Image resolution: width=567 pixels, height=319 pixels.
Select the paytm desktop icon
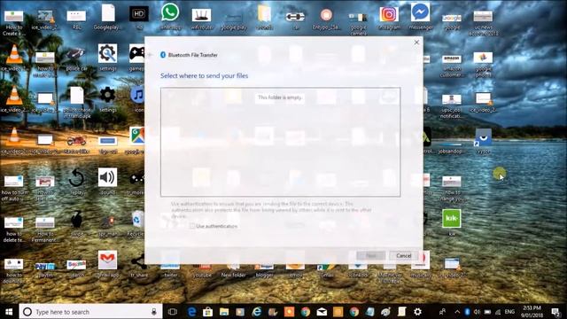45,269
